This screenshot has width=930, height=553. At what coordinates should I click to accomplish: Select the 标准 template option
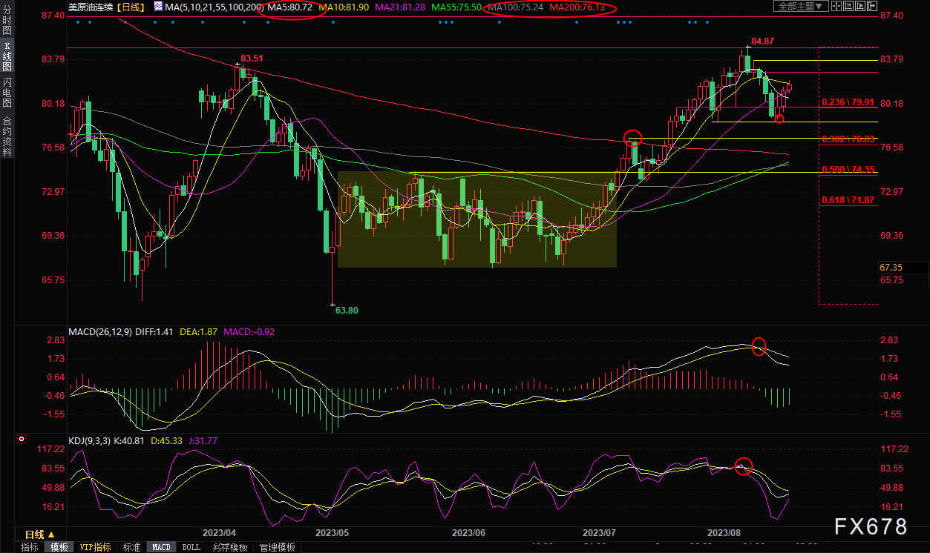(131, 548)
